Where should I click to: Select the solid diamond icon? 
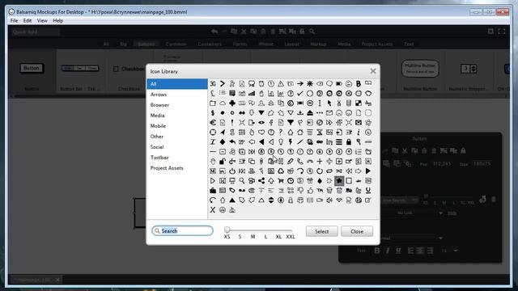pos(223,142)
